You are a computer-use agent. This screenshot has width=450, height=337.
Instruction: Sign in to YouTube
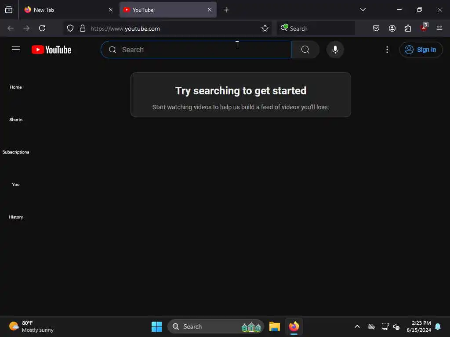[421, 50]
